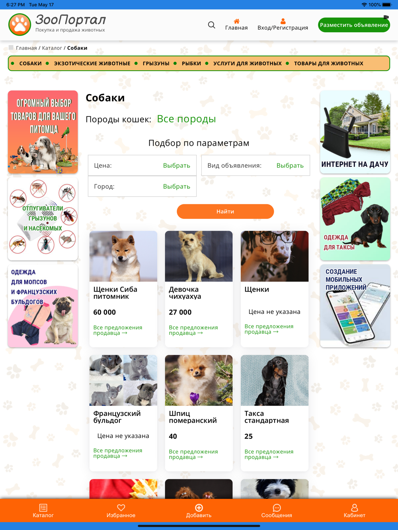
Task: Tap the Добавить plus icon
Action: (x=199, y=507)
